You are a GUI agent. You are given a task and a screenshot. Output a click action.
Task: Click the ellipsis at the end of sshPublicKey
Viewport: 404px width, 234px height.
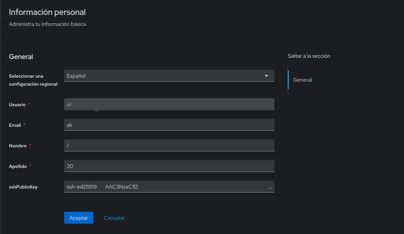(x=270, y=187)
